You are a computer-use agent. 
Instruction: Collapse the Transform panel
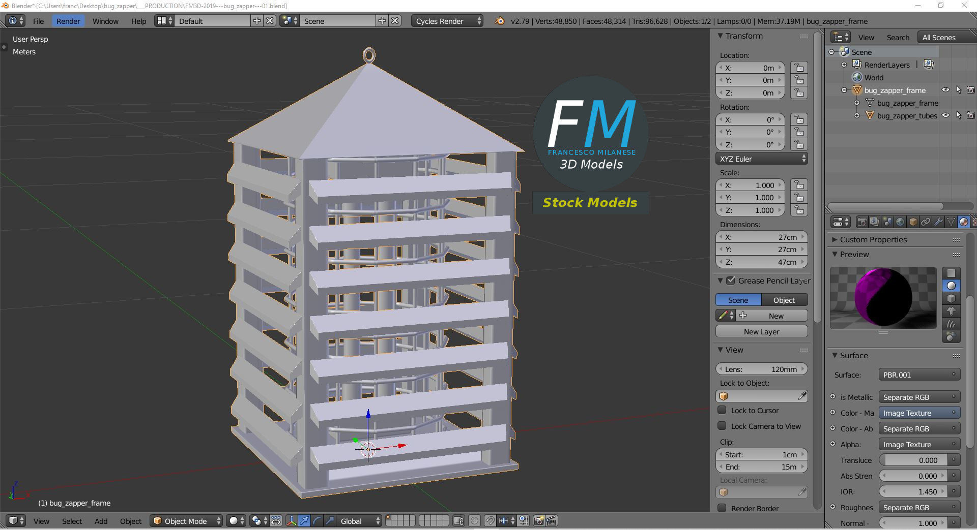pyautogui.click(x=720, y=36)
